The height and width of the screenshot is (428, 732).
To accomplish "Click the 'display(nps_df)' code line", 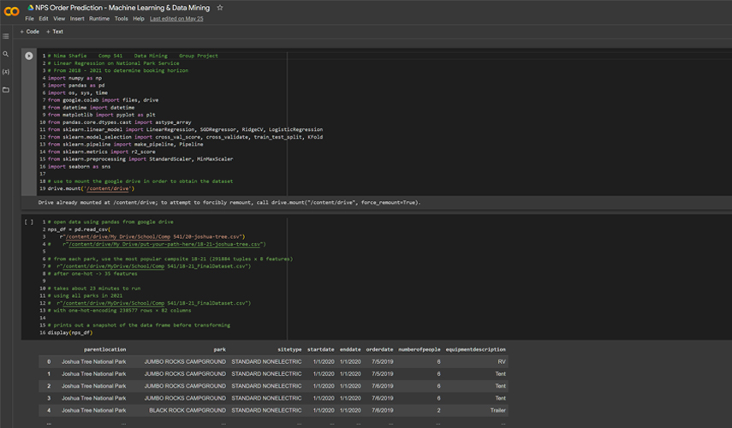I will point(70,333).
